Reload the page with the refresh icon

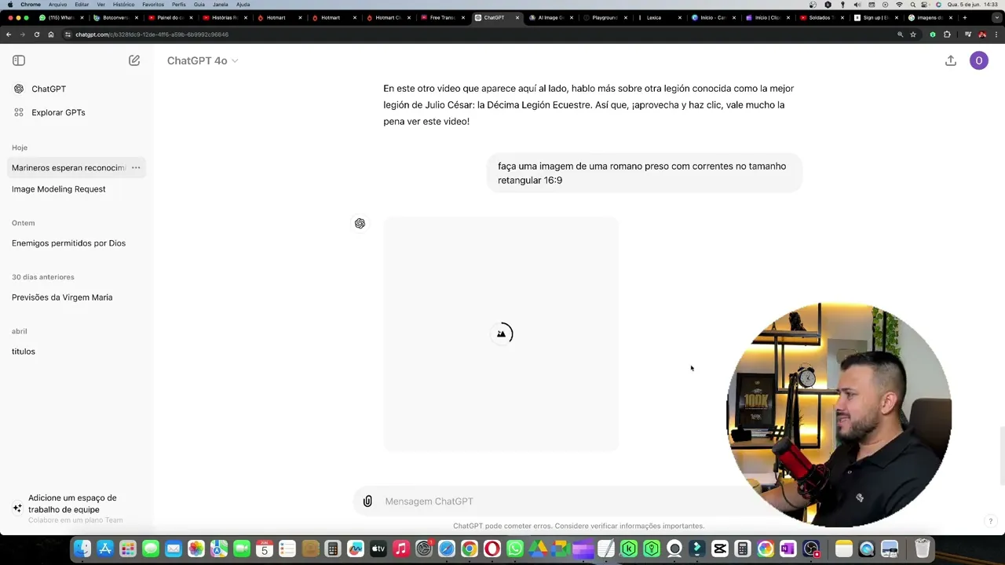(37, 35)
